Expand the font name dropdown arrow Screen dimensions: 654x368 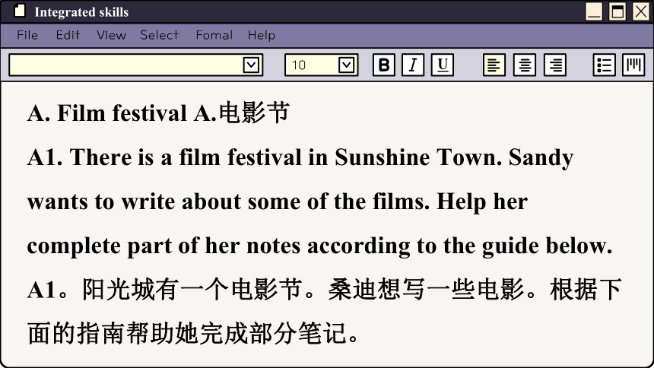pyautogui.click(x=251, y=65)
